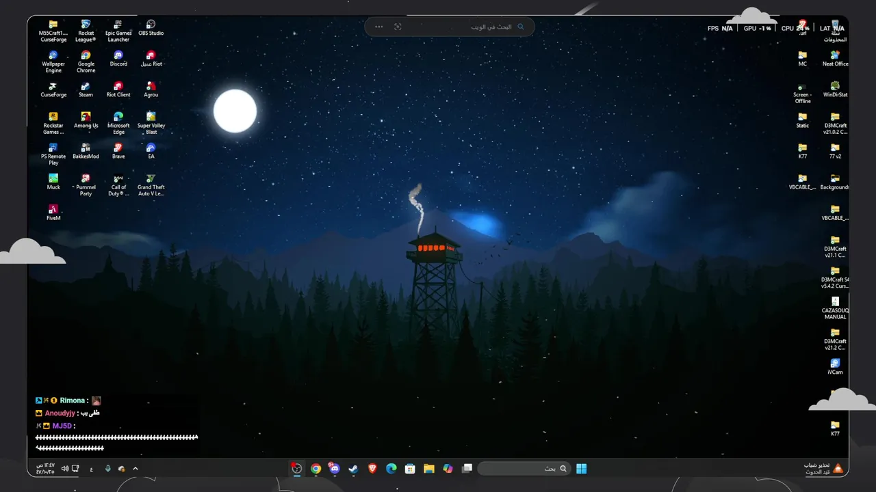Open the CurseForge desktop shortcut
Screen dimensions: 876x492
(x=53, y=90)
